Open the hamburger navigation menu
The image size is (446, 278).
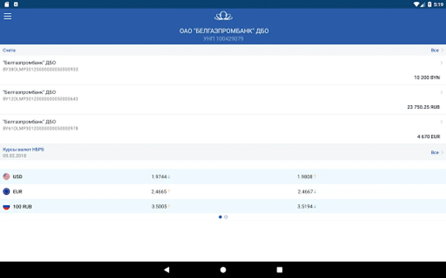(x=7, y=16)
